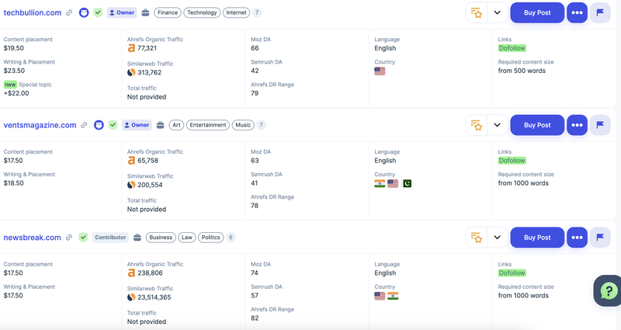
Task: Select the Finance category tag
Action: (x=167, y=13)
